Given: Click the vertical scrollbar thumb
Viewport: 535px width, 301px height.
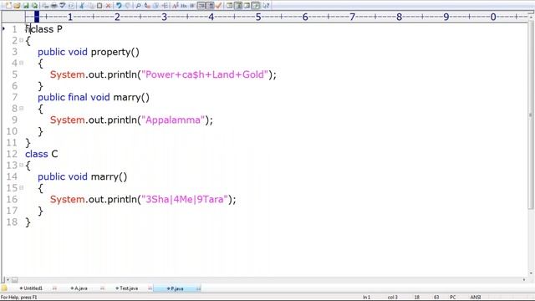Looking at the screenshot, I should coord(531,115).
